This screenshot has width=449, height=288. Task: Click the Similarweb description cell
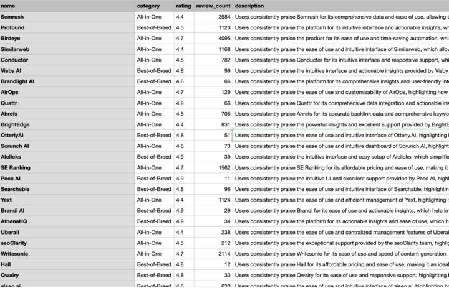[x=340, y=49]
